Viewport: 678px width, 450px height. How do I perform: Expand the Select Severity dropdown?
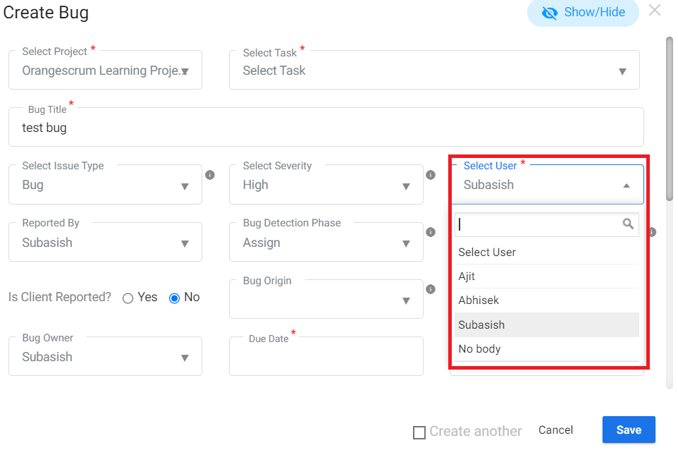(326, 185)
